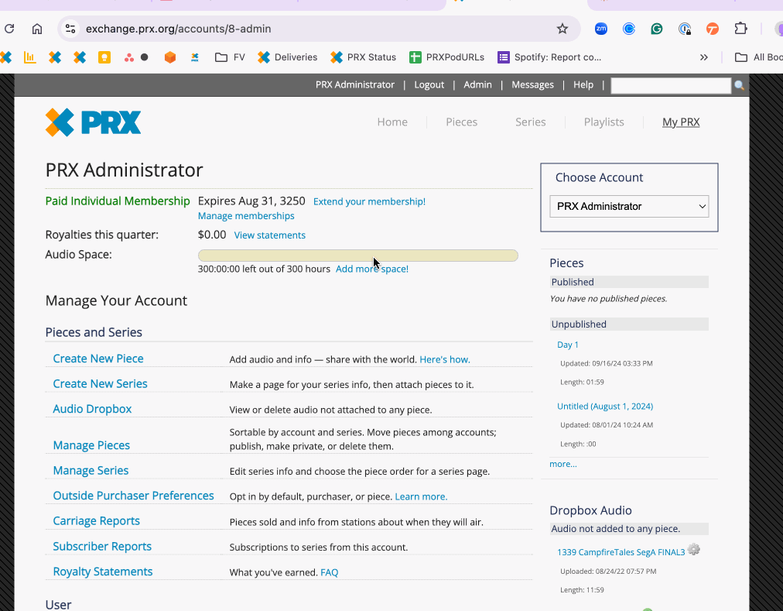Viewport: 783px width, 611px height.
Task: Open Create New Series
Action: (100, 383)
